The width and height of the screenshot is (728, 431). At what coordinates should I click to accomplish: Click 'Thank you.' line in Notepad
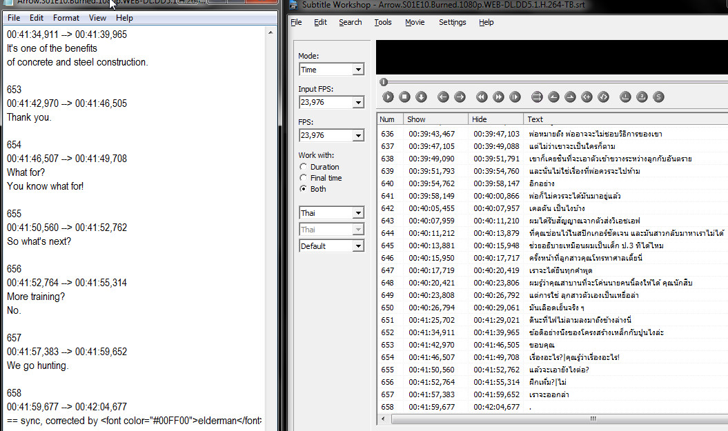coord(29,117)
